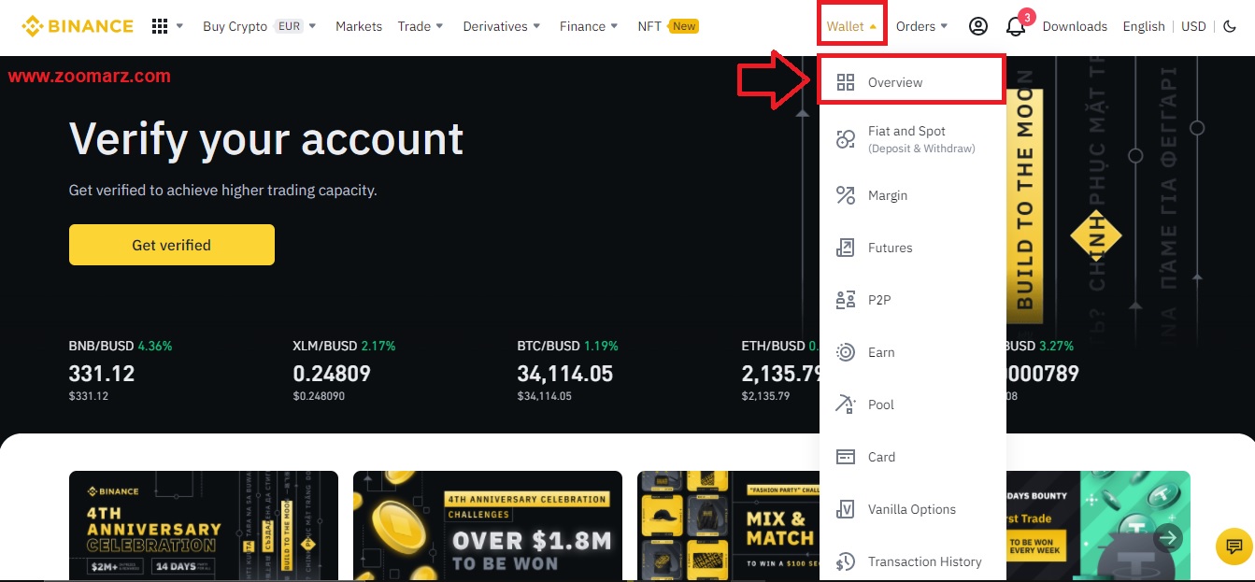Image resolution: width=1255 pixels, height=582 pixels.
Task: Open the Days Bounty banner
Action: (1098, 526)
